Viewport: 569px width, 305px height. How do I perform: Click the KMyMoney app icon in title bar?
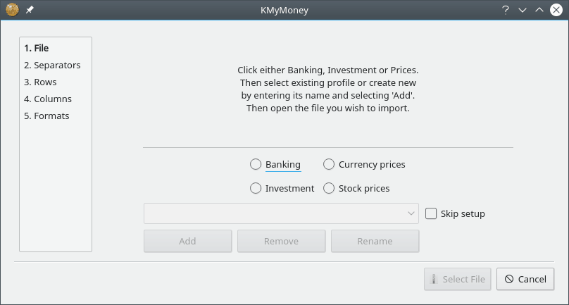[x=13, y=10]
